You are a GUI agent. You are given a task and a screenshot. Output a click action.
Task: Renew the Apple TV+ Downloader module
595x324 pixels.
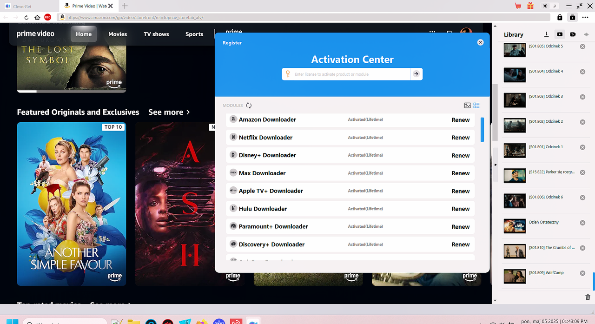461,191
